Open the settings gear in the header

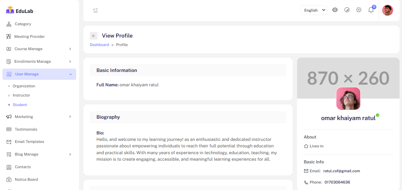[359, 10]
